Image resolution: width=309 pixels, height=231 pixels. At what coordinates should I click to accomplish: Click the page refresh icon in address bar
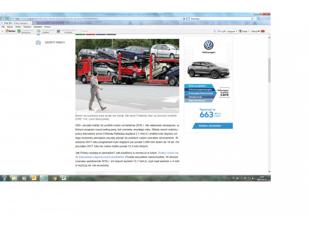185,19
